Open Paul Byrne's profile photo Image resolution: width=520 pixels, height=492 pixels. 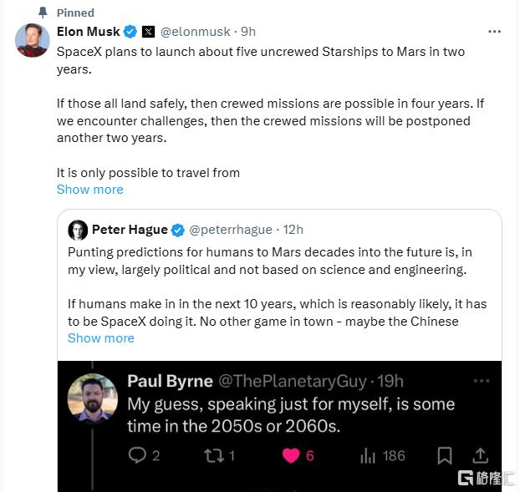click(x=93, y=398)
